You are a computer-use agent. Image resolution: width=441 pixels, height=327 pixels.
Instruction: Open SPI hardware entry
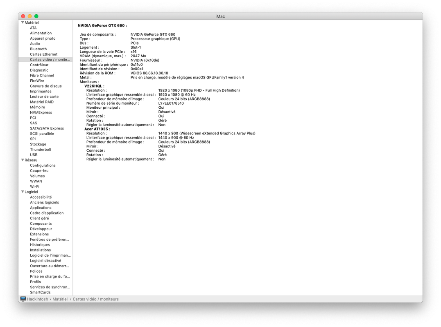[33, 139]
